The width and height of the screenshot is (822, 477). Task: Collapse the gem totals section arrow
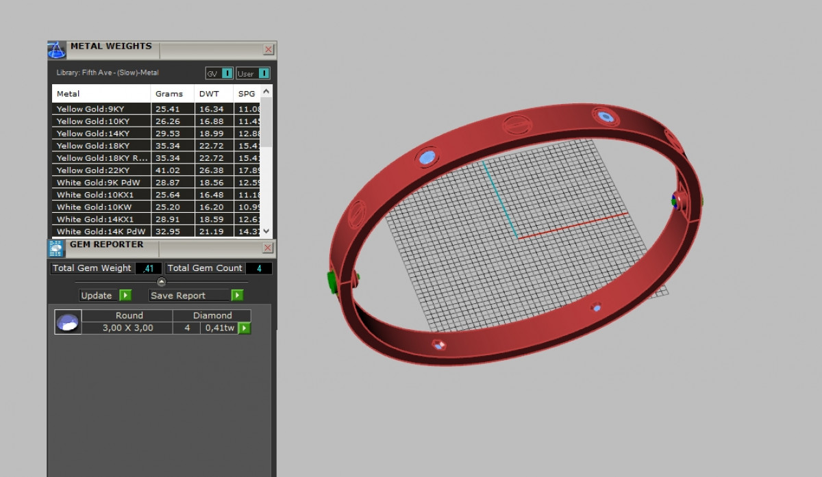[x=162, y=281]
